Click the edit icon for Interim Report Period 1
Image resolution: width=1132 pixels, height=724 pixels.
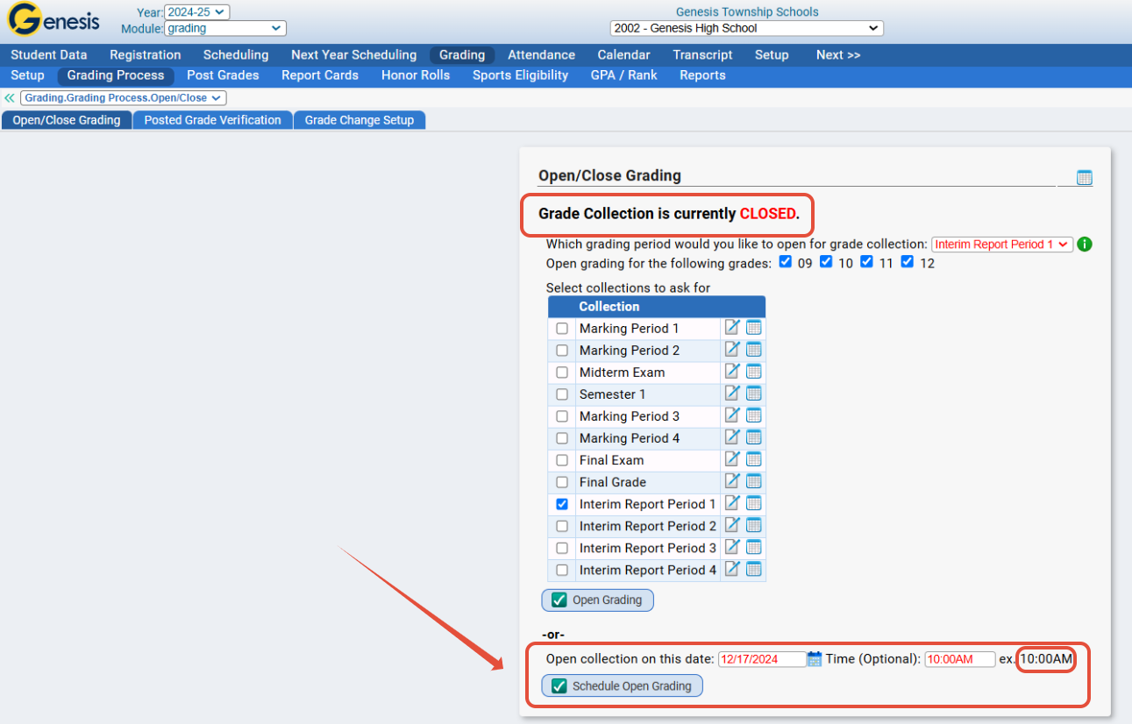pos(732,503)
